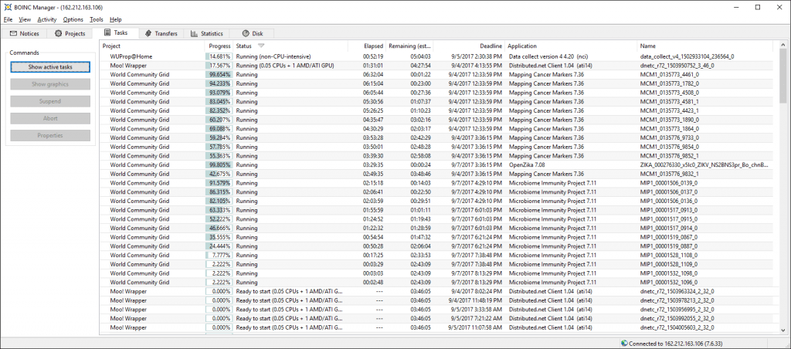Switch to the Statistics tab
Image resolution: width=791 pixels, height=349 pixels.
pos(207,34)
